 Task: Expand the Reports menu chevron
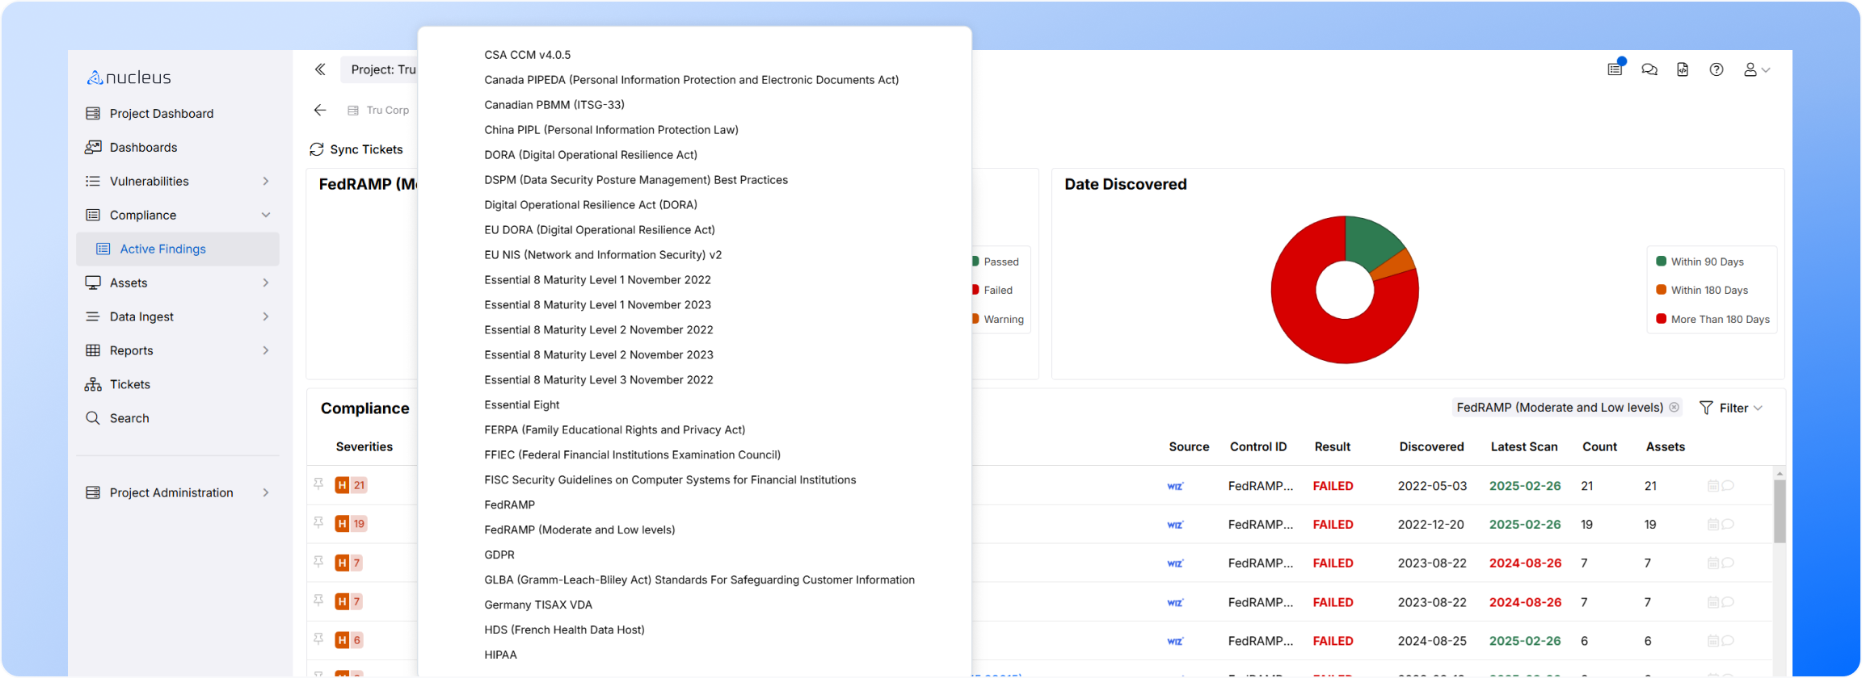[x=266, y=351]
